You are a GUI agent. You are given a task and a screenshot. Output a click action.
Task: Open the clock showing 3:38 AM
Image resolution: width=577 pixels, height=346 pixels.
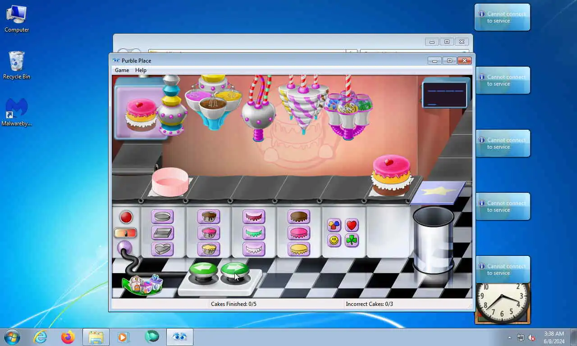(554, 337)
